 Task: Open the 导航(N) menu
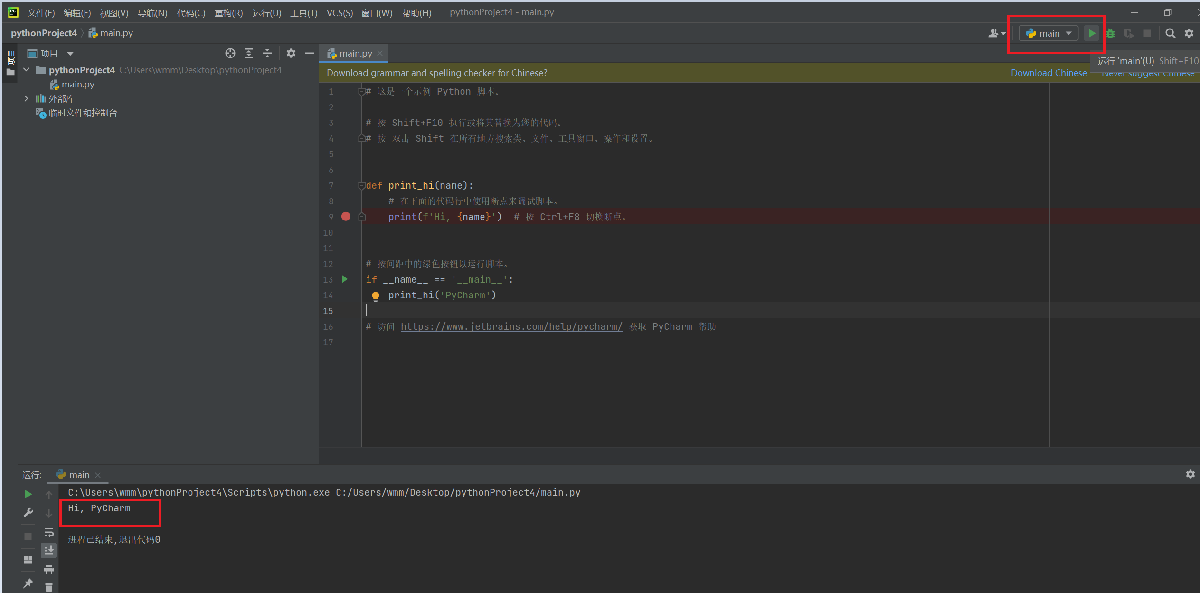pos(152,13)
